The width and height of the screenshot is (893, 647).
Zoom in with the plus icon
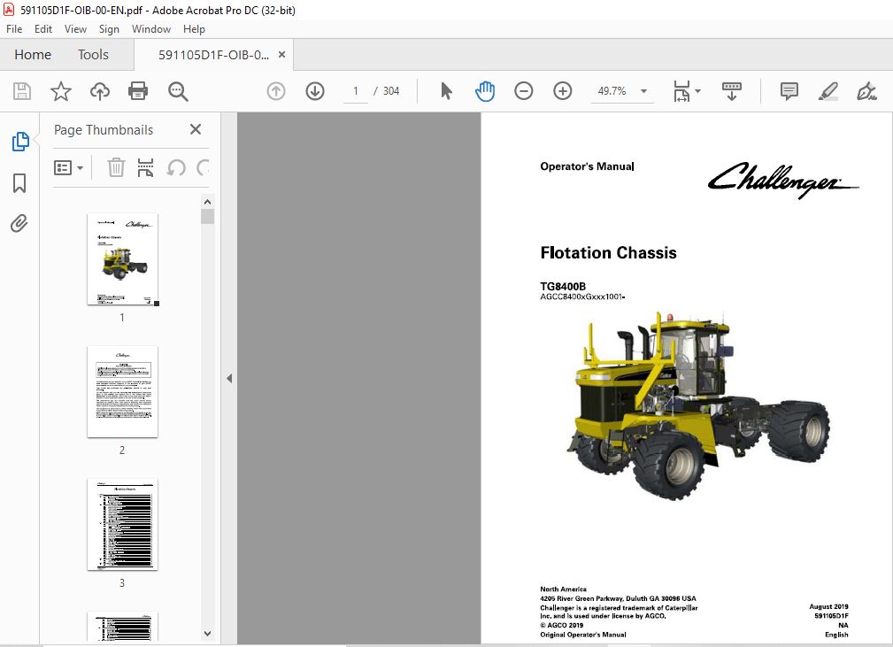(563, 91)
